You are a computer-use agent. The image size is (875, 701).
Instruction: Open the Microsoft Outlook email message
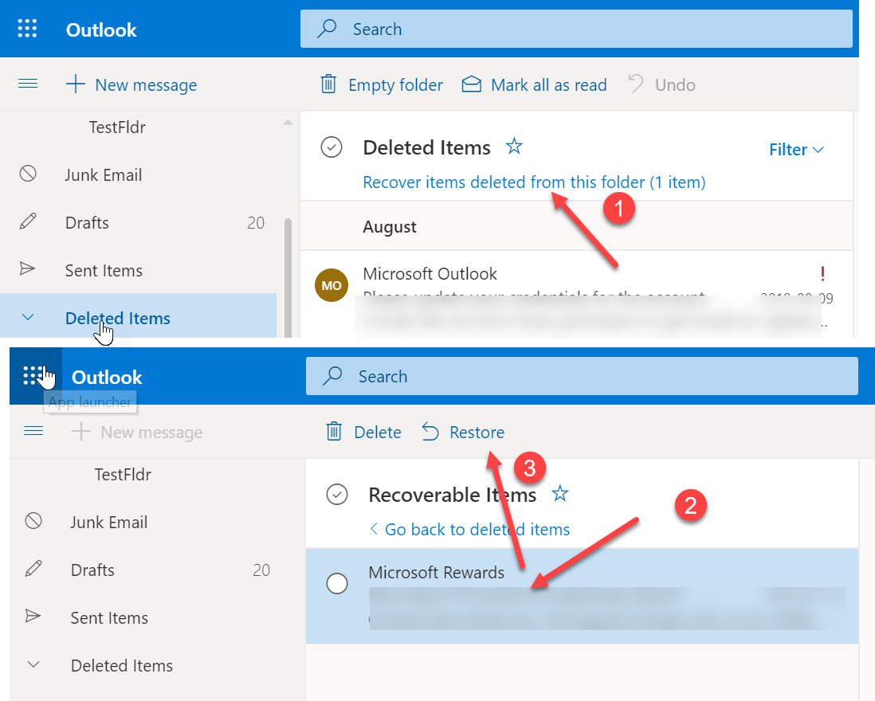576,294
